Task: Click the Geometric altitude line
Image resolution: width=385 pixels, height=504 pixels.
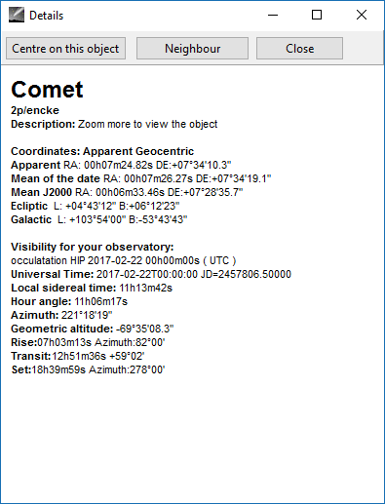Action: point(93,329)
